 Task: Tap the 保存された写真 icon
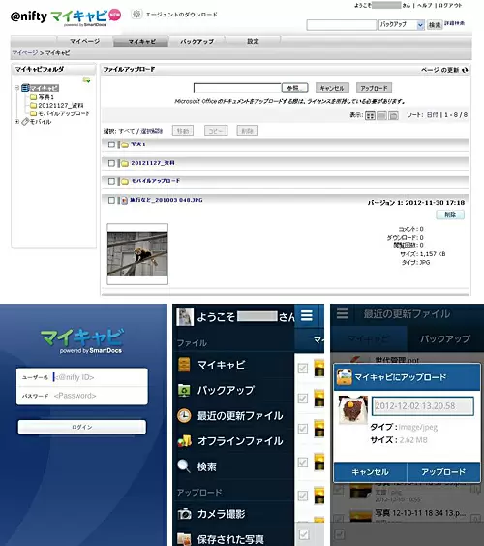coord(184,539)
